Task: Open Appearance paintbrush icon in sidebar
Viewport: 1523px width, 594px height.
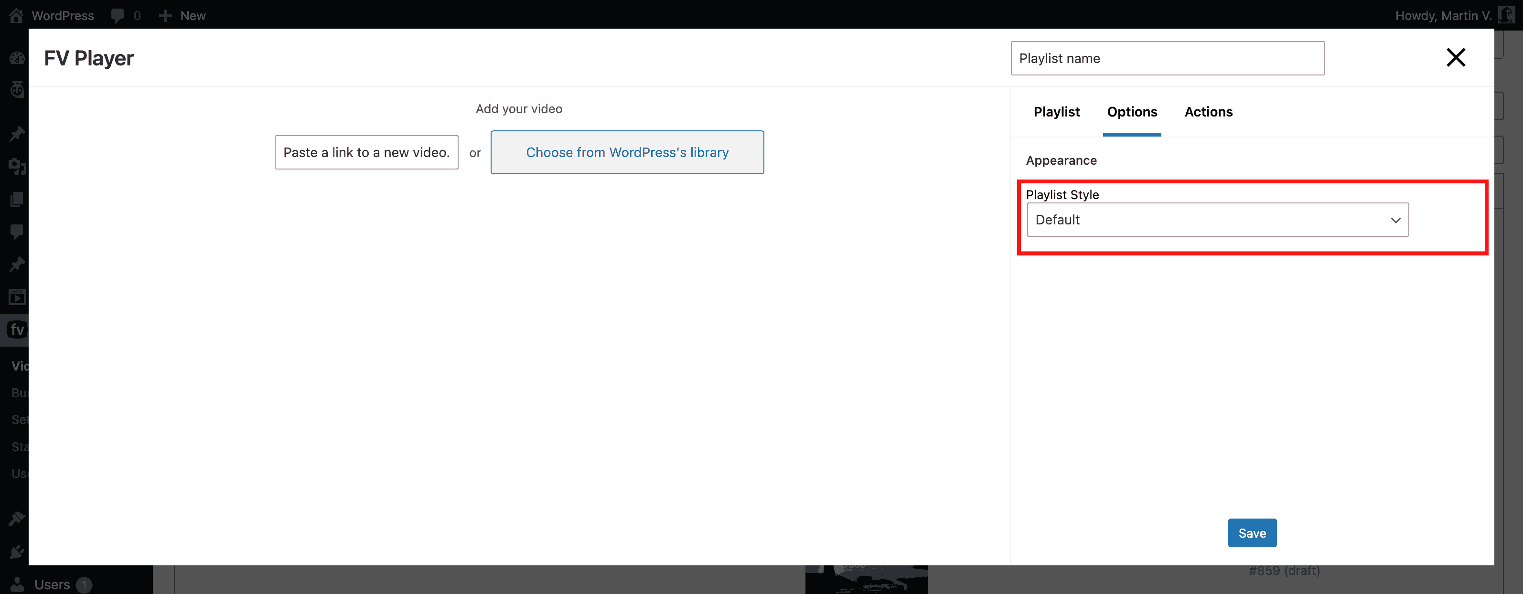Action: [x=17, y=519]
